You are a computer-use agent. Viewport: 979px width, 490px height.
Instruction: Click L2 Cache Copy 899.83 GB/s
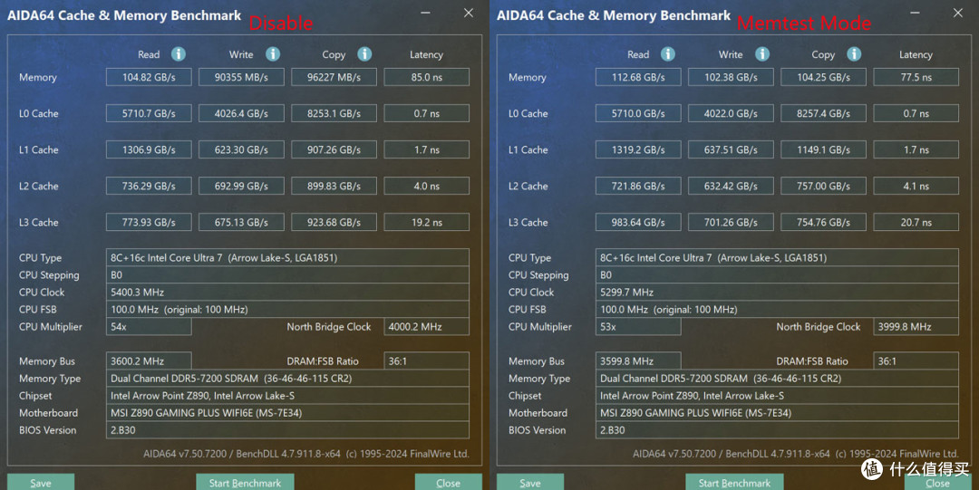334,186
